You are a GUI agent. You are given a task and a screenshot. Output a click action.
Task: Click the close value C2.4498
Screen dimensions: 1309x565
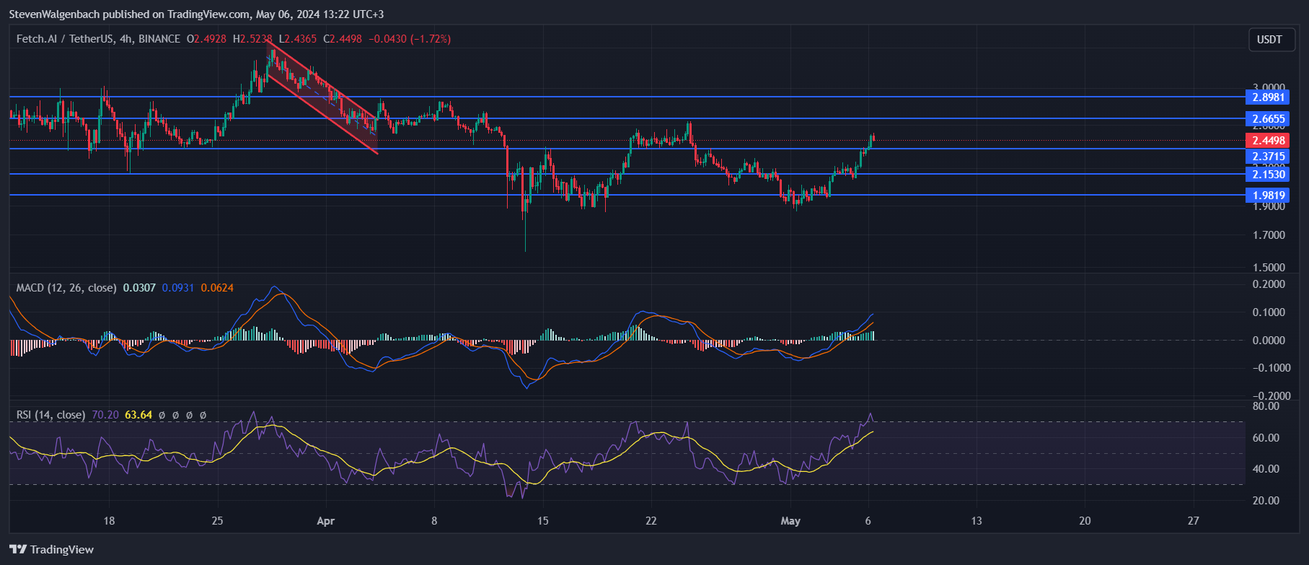(342, 39)
